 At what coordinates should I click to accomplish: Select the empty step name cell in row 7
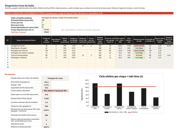click(26, 60)
